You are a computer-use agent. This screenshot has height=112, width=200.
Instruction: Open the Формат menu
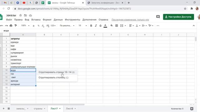[x=47, y=20]
